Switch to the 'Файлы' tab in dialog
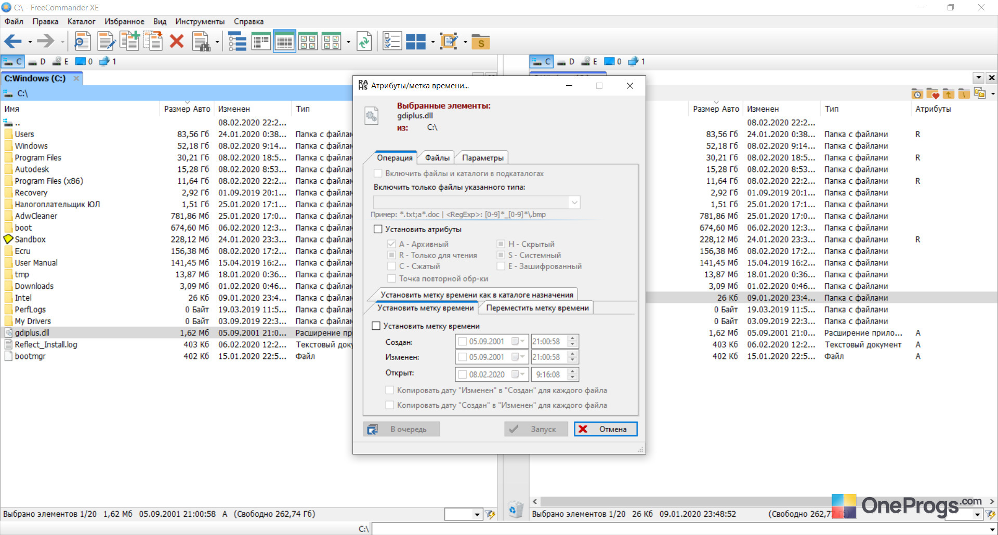The image size is (998, 535). click(437, 157)
